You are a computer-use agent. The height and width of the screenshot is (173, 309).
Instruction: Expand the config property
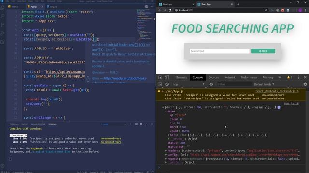(166, 155)
